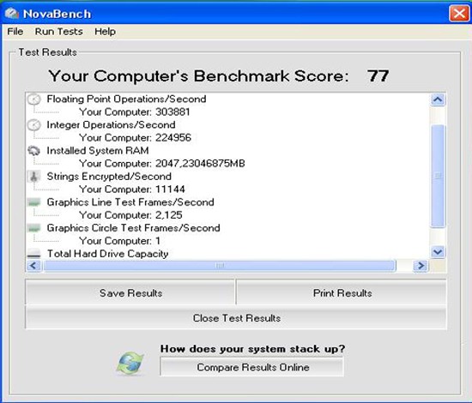Click the RAM icon beside Installed System RAM
Image resolution: width=472 pixels, height=403 pixels.
[34, 150]
